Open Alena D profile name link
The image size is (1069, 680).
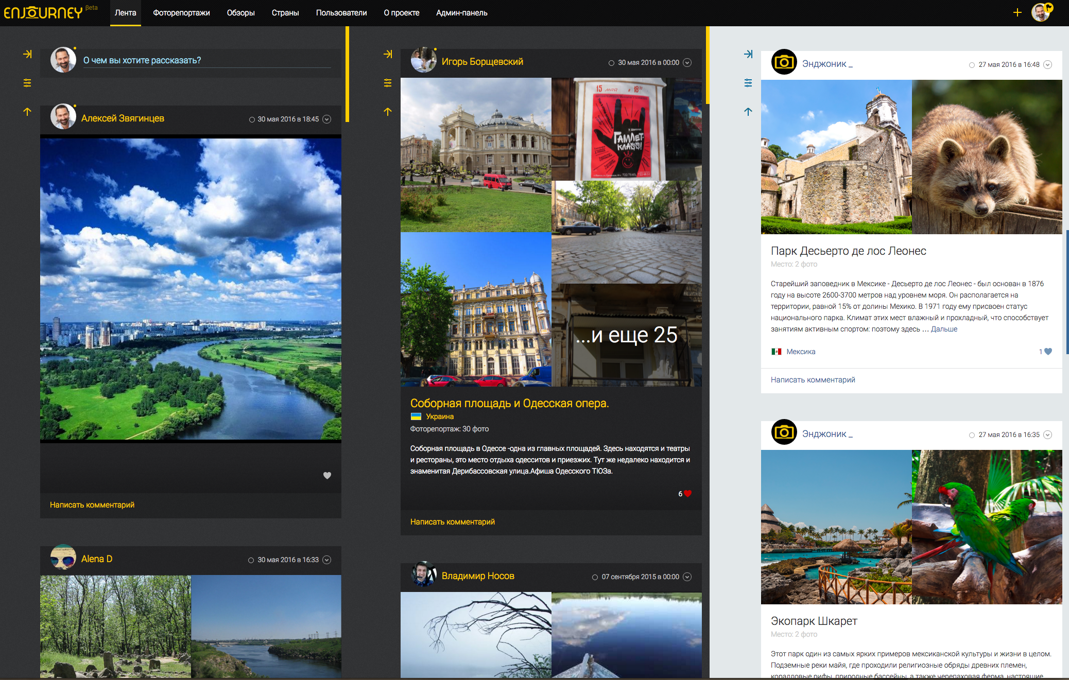(x=97, y=559)
